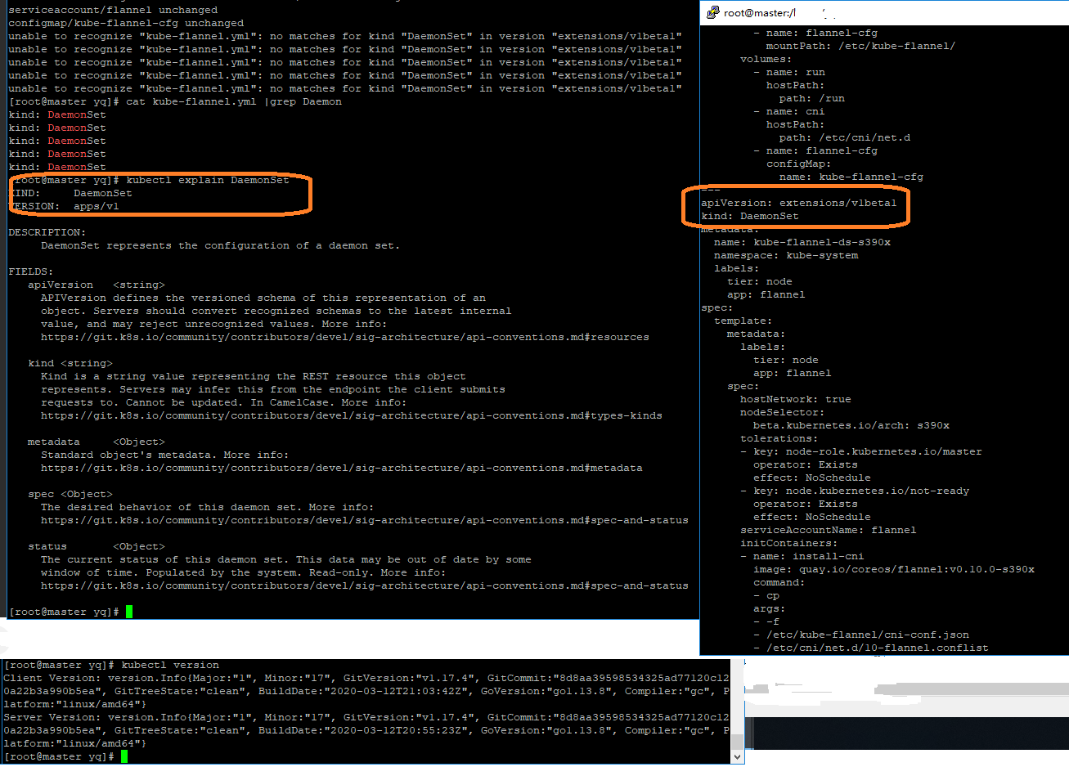The width and height of the screenshot is (1069, 767).
Task: Click 'key: node-role.kubernetes.io/master'
Action: [868, 451]
